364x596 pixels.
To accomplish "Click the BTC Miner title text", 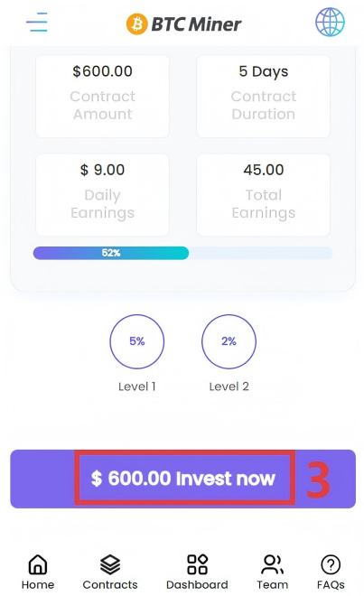I will [196, 24].
